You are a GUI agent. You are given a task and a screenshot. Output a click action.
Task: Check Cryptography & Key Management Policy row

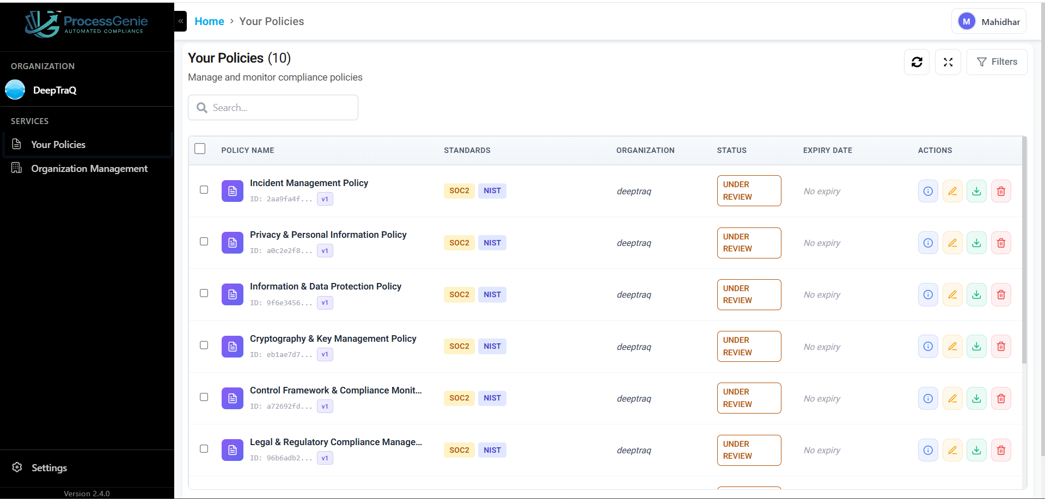[204, 345]
